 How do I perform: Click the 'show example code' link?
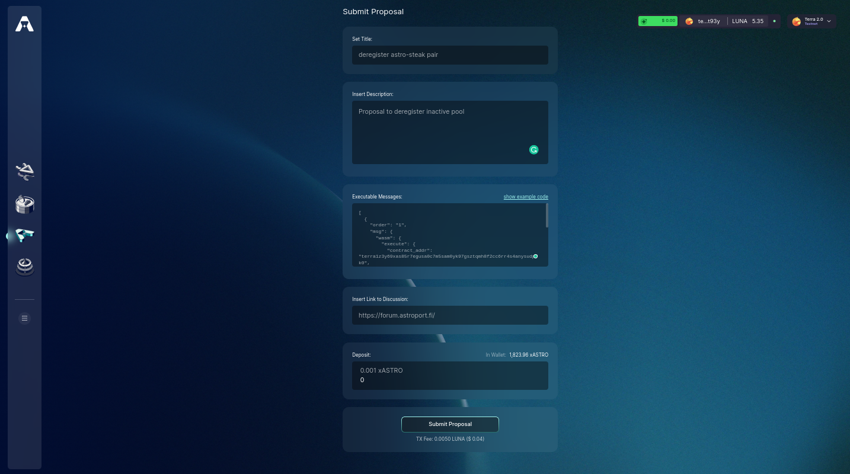pos(526,197)
